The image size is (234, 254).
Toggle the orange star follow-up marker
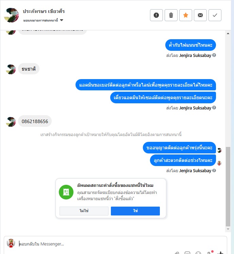(x=186, y=15)
